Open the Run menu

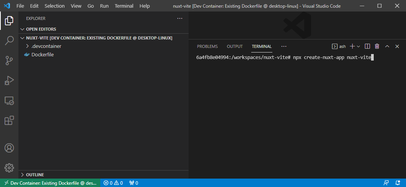tap(104, 6)
